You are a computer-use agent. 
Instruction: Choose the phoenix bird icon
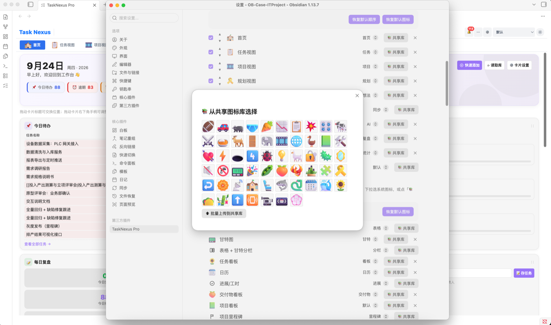tap(296, 171)
